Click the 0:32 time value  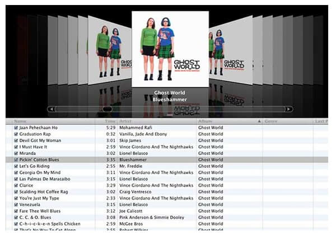click(x=111, y=134)
